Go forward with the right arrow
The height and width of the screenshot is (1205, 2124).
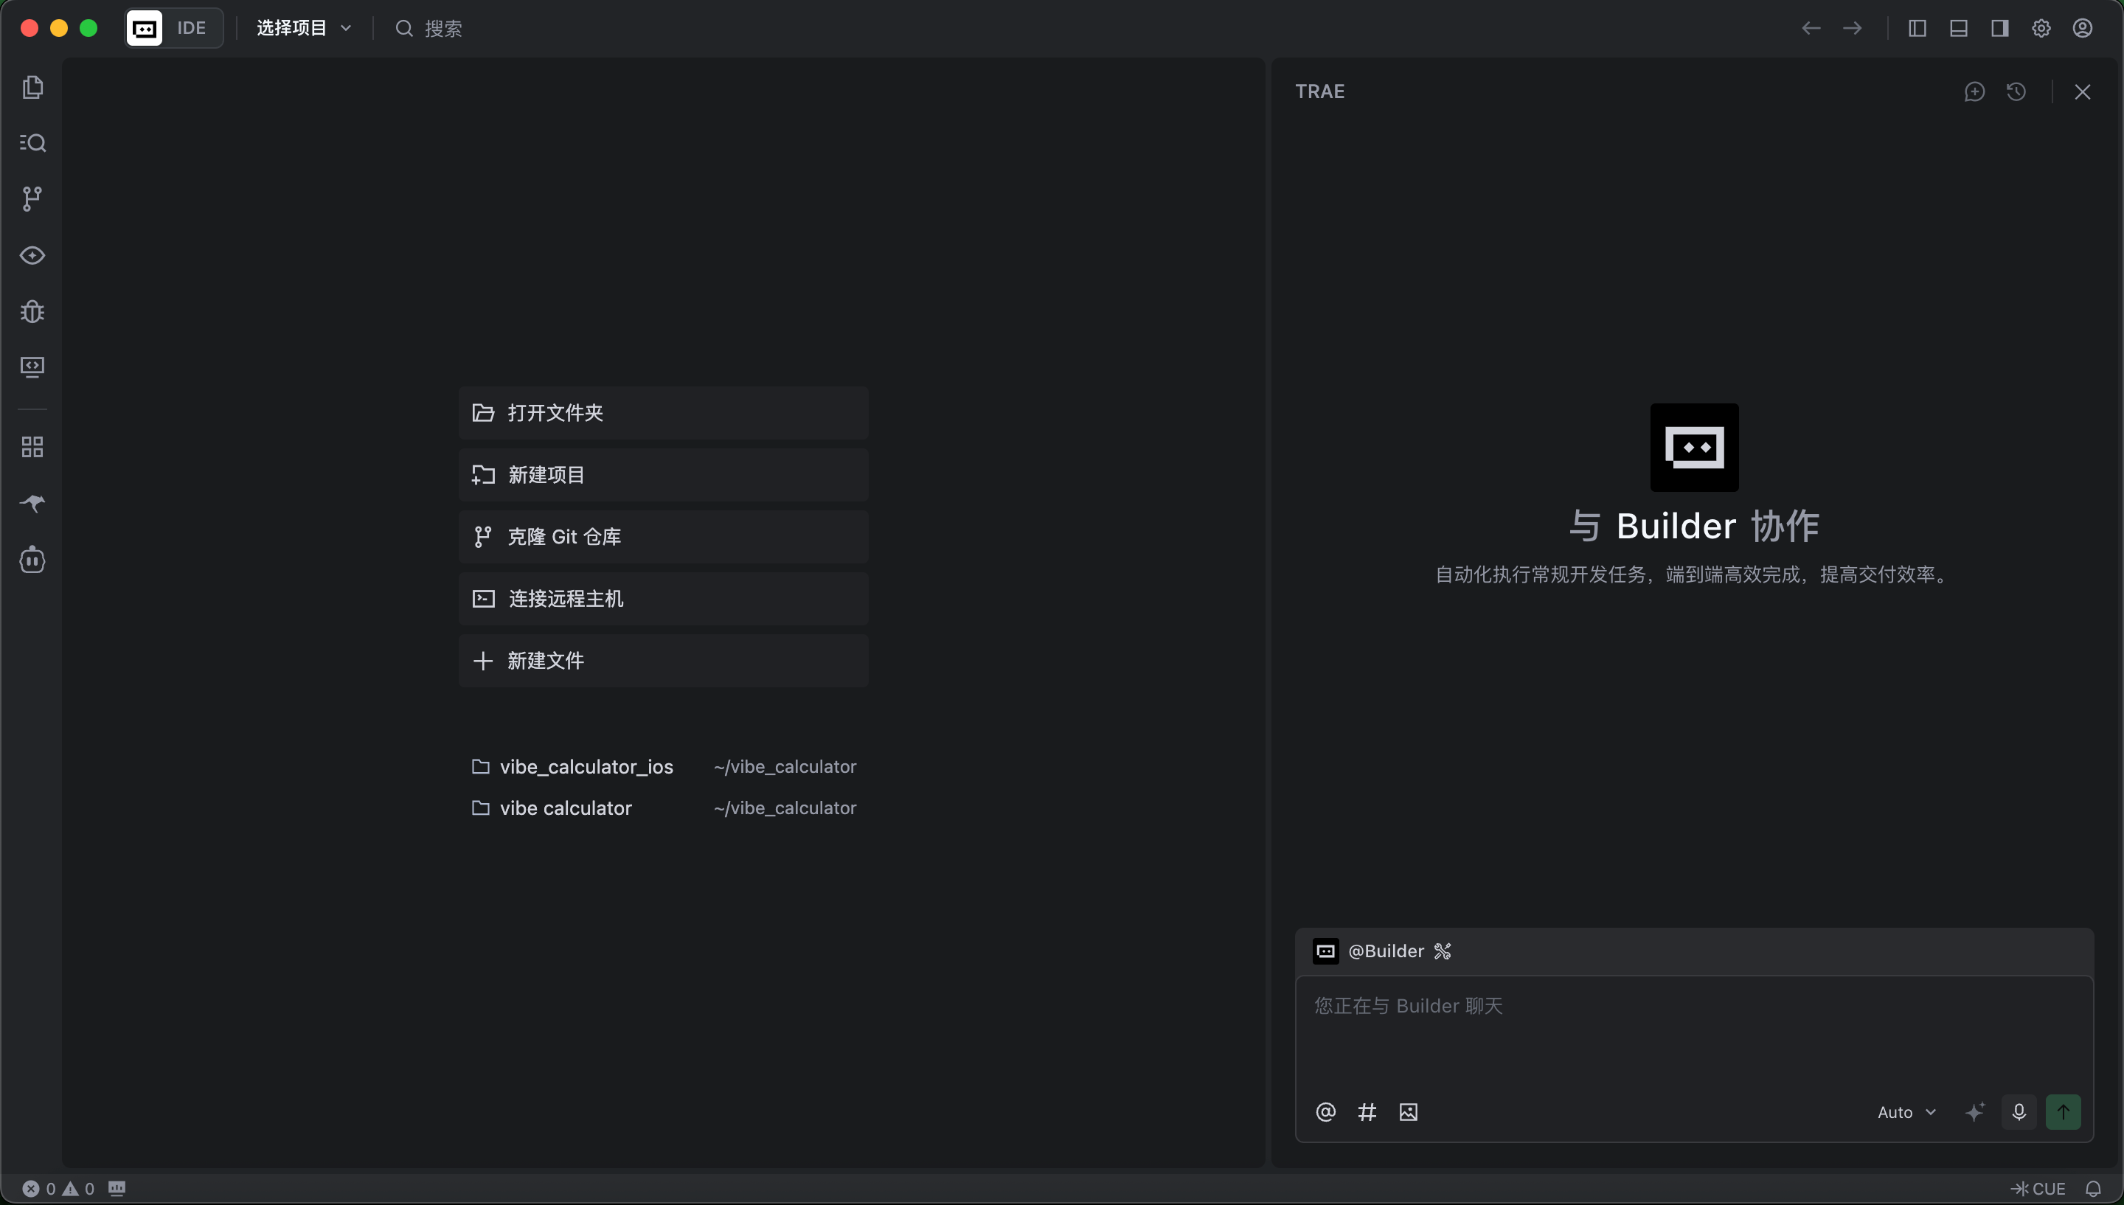coord(1853,28)
